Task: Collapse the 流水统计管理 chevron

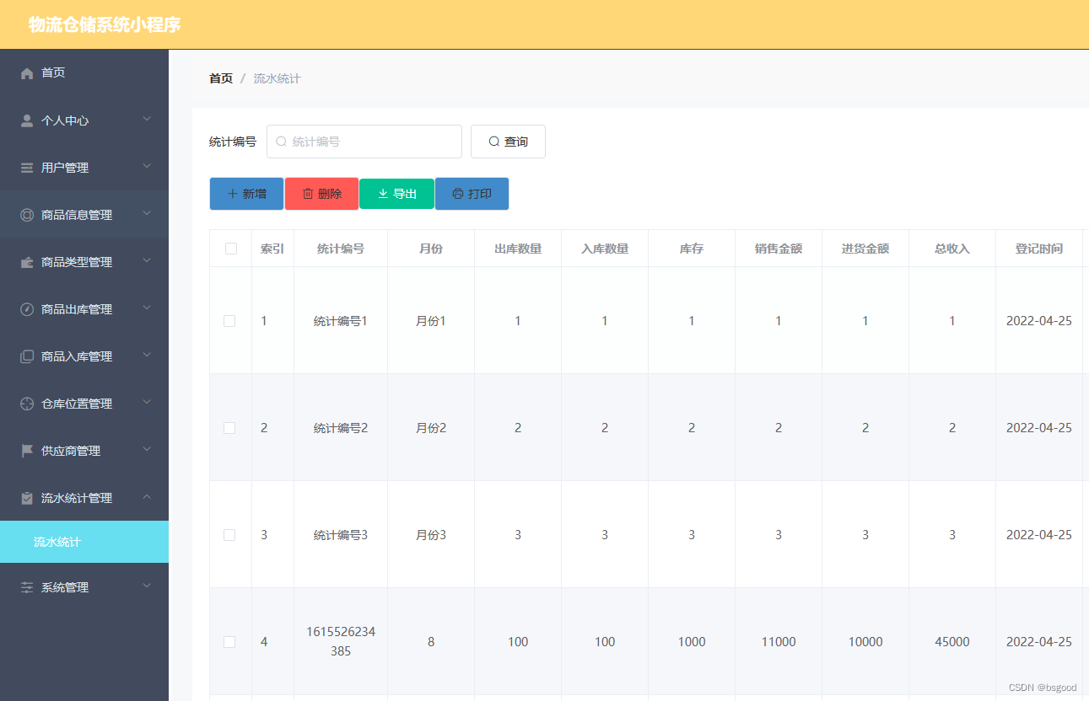Action: 147,497
